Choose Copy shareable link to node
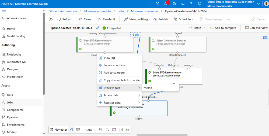Screen dimensions: 269x136 pyautogui.click(x=120, y=80)
